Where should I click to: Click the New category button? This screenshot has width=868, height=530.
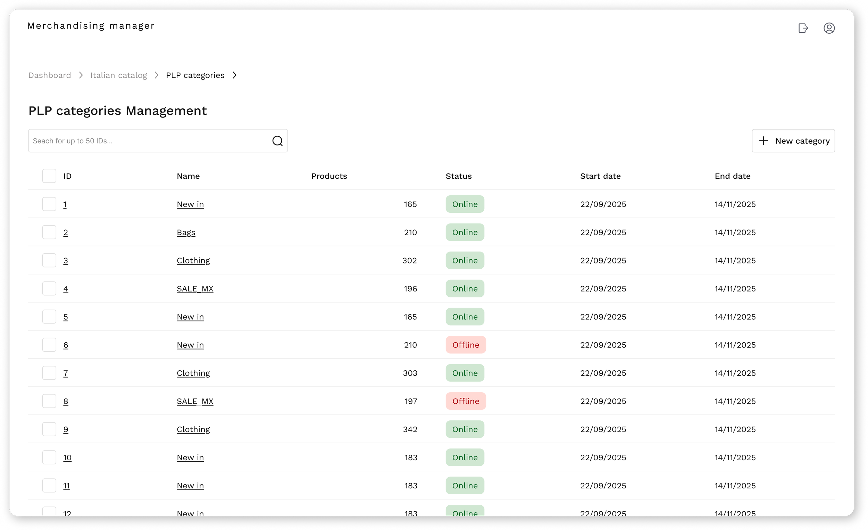click(x=793, y=141)
